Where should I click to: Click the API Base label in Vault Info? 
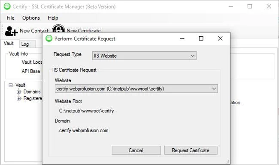(x=31, y=71)
